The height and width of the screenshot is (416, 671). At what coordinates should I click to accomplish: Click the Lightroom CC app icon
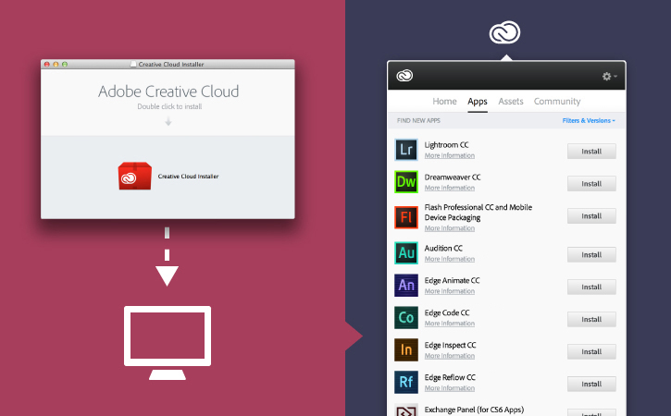coord(406,150)
